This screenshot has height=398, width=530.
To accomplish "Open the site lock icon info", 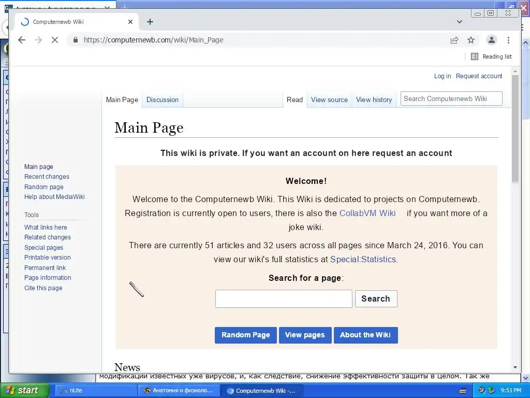I will pos(76,40).
